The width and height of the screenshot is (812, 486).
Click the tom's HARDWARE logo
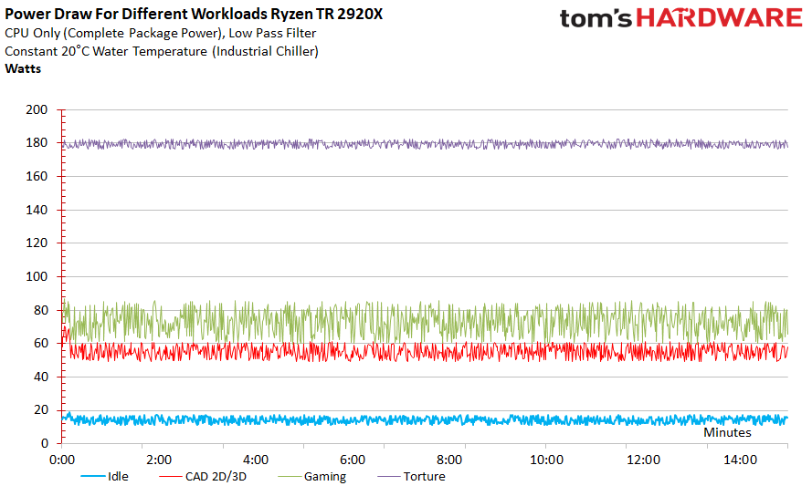tap(680, 17)
